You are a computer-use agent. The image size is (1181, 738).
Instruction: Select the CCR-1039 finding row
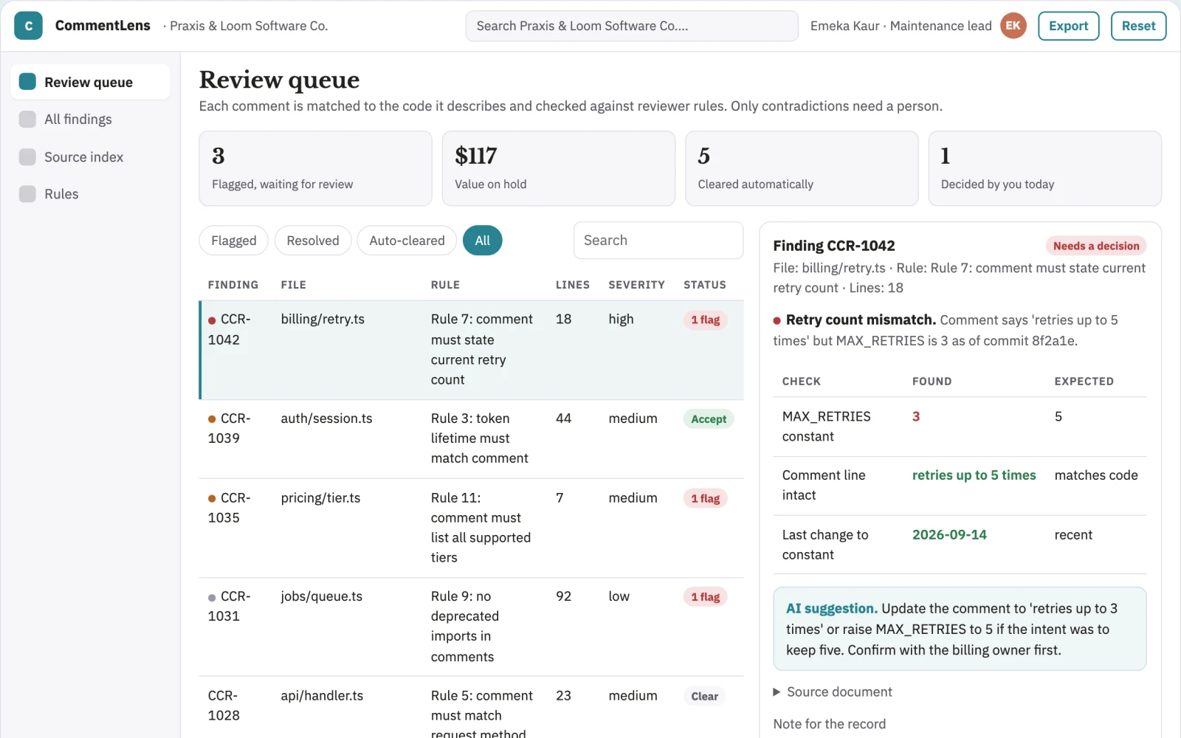[471, 438]
